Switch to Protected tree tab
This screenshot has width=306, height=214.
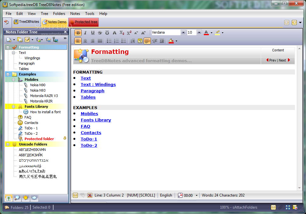click(84, 22)
